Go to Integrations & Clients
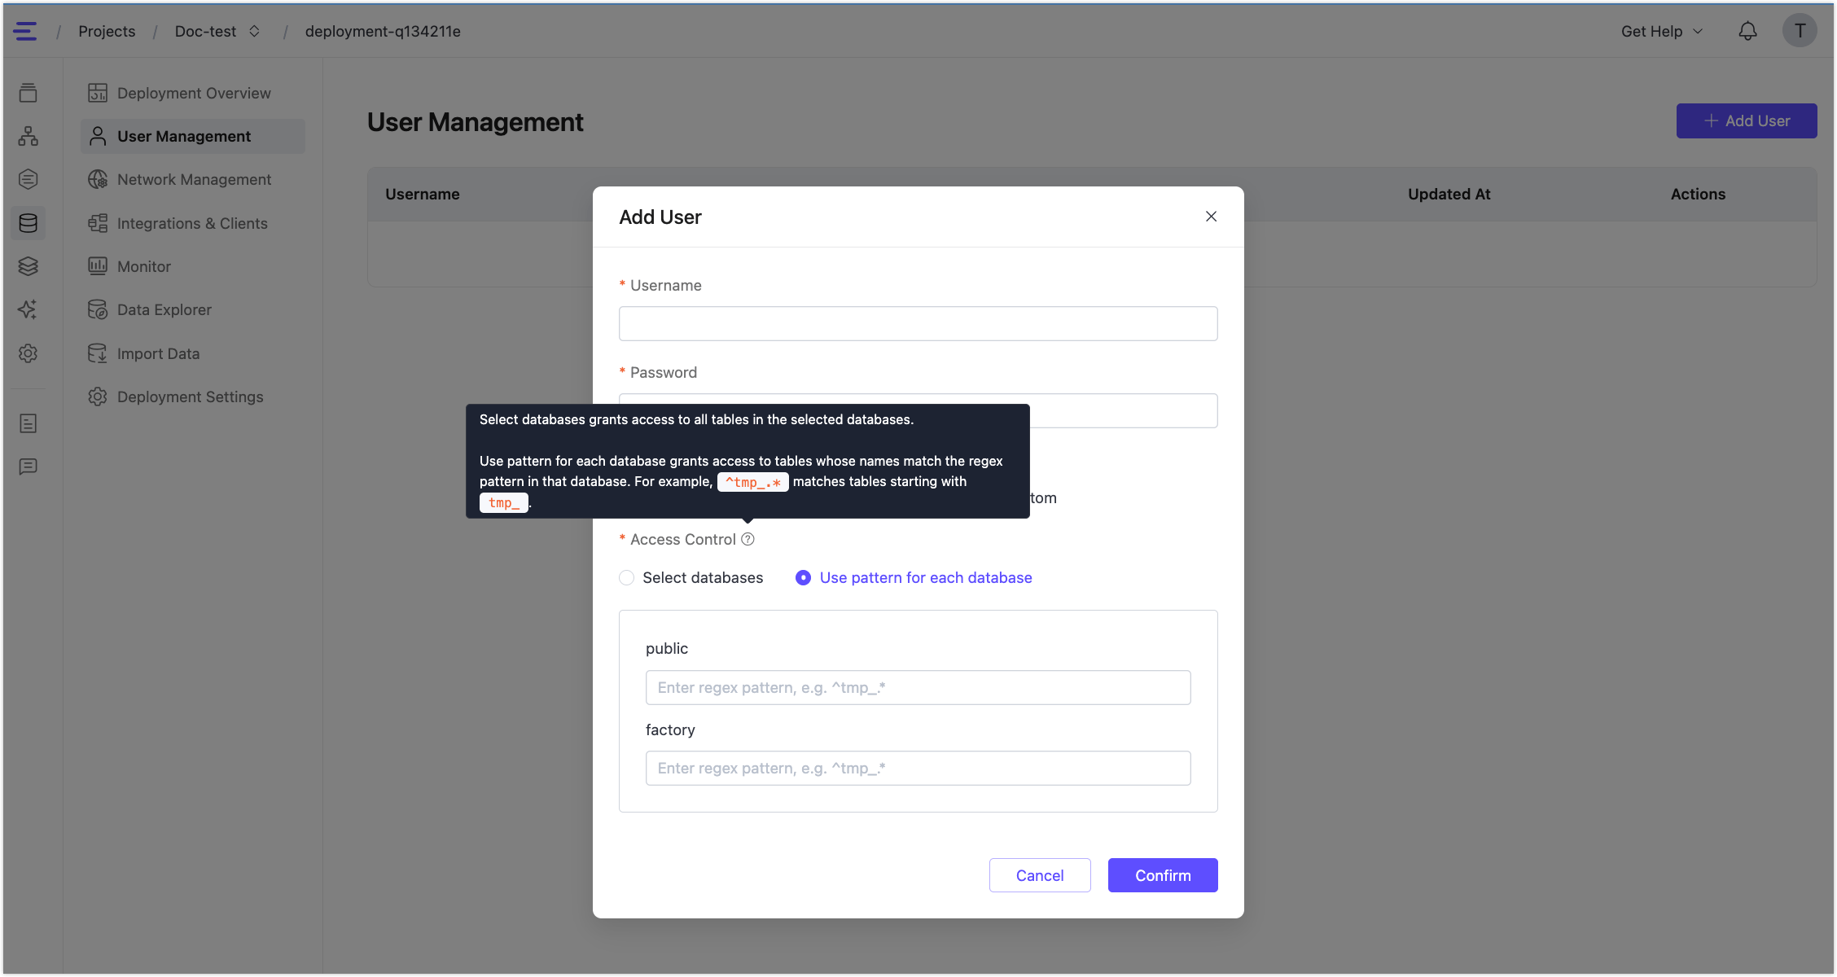This screenshot has width=1837, height=977. [x=193, y=223]
